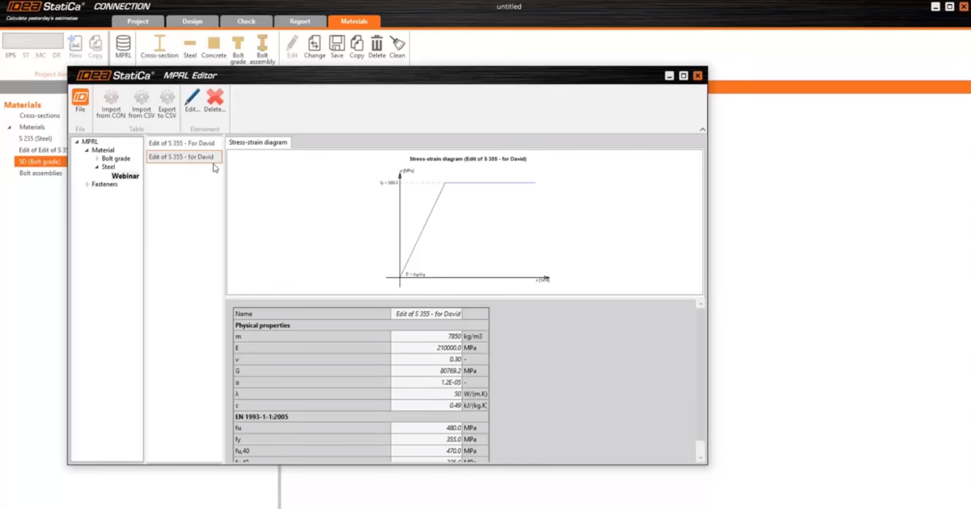This screenshot has width=971, height=509.
Task: Select Fasteners in the MPRL tree
Action: [x=104, y=184]
